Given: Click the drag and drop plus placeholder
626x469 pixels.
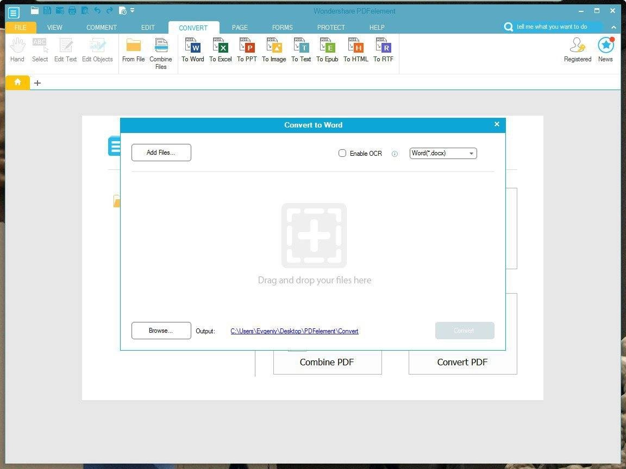Looking at the screenshot, I should (314, 236).
